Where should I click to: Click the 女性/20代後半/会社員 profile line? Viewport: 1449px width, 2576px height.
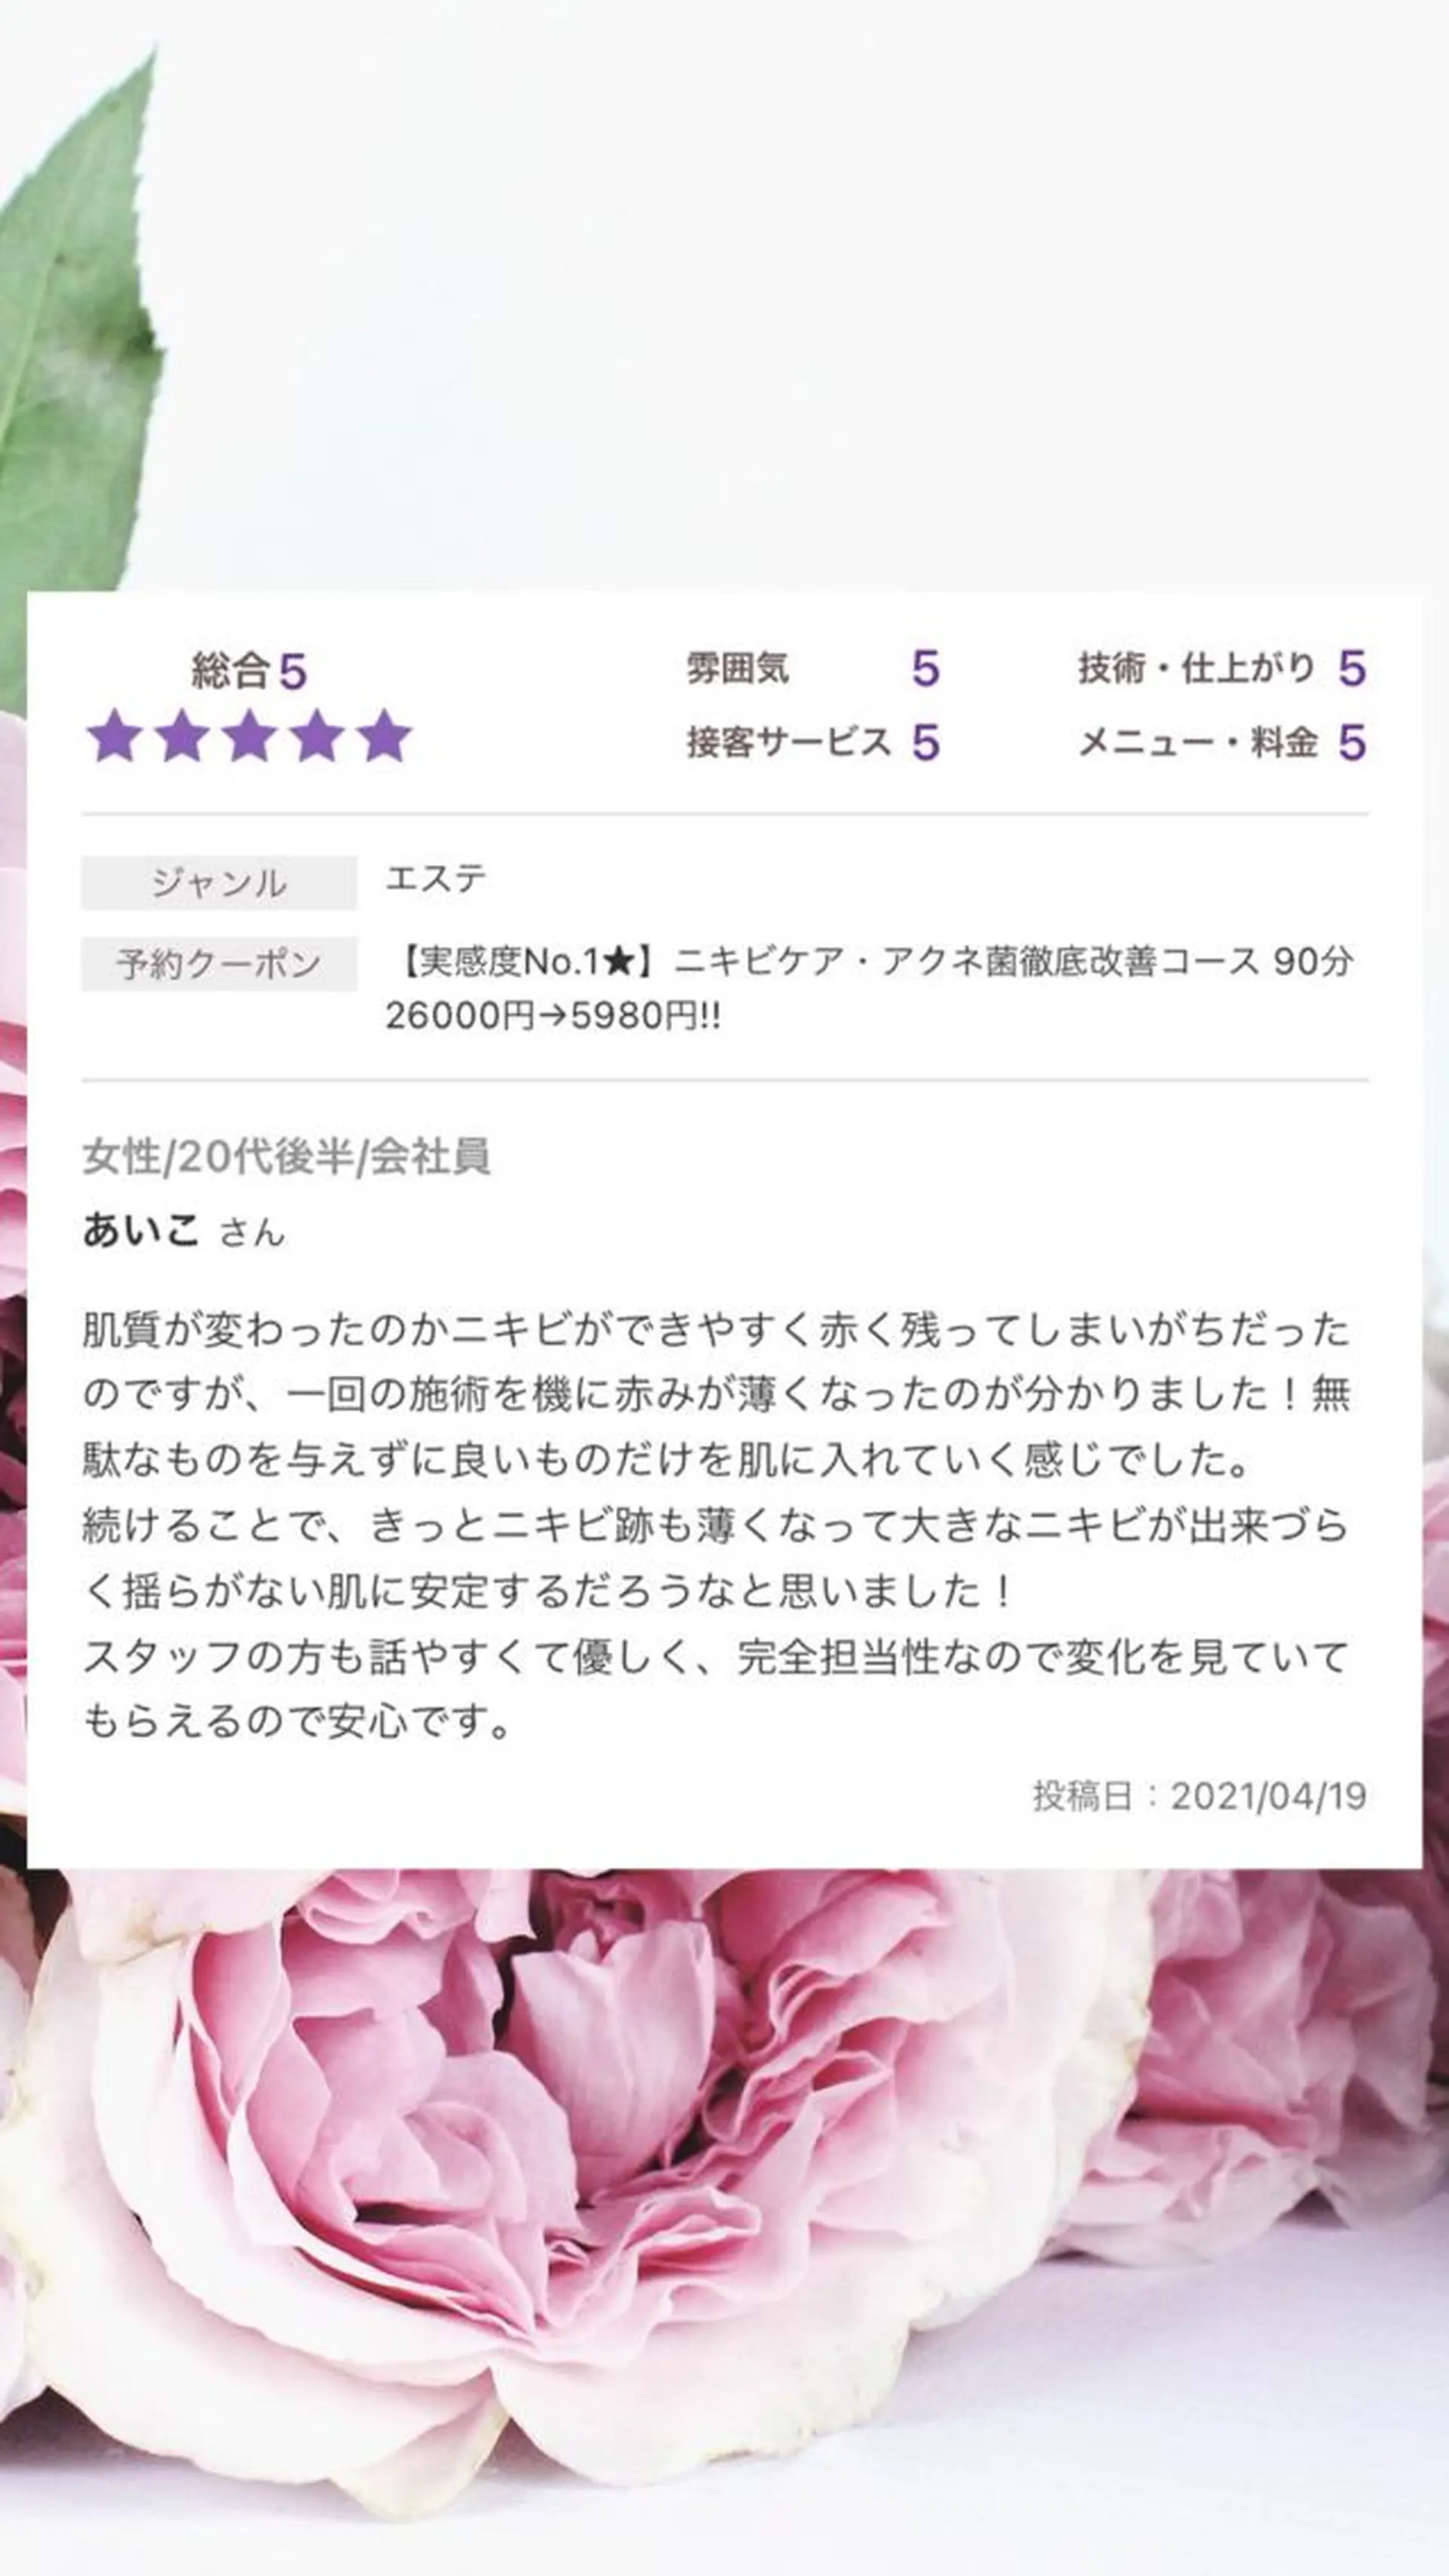286,1156
